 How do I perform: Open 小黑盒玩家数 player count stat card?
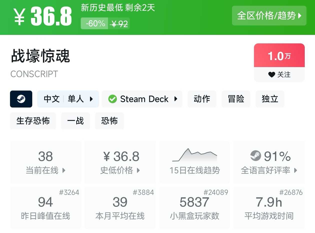[x=194, y=208]
